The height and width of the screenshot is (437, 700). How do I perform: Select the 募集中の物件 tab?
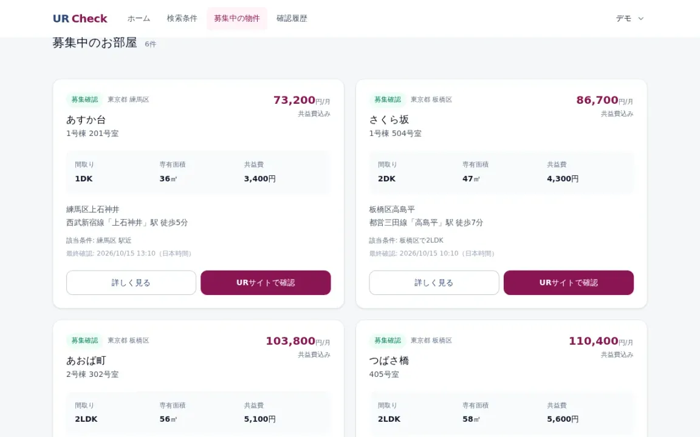(236, 18)
